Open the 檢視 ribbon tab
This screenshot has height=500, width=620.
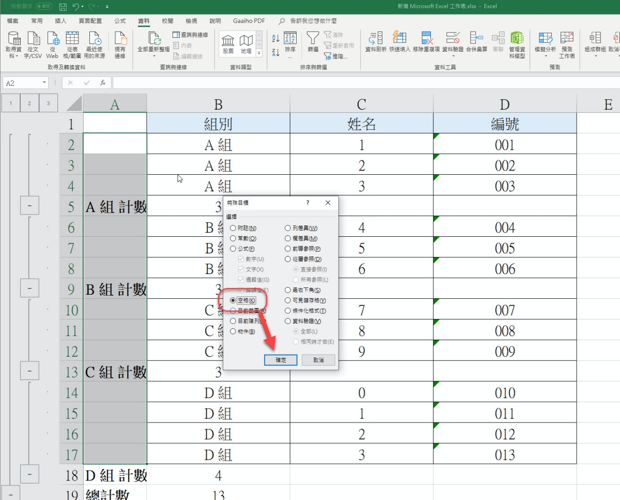click(x=191, y=21)
